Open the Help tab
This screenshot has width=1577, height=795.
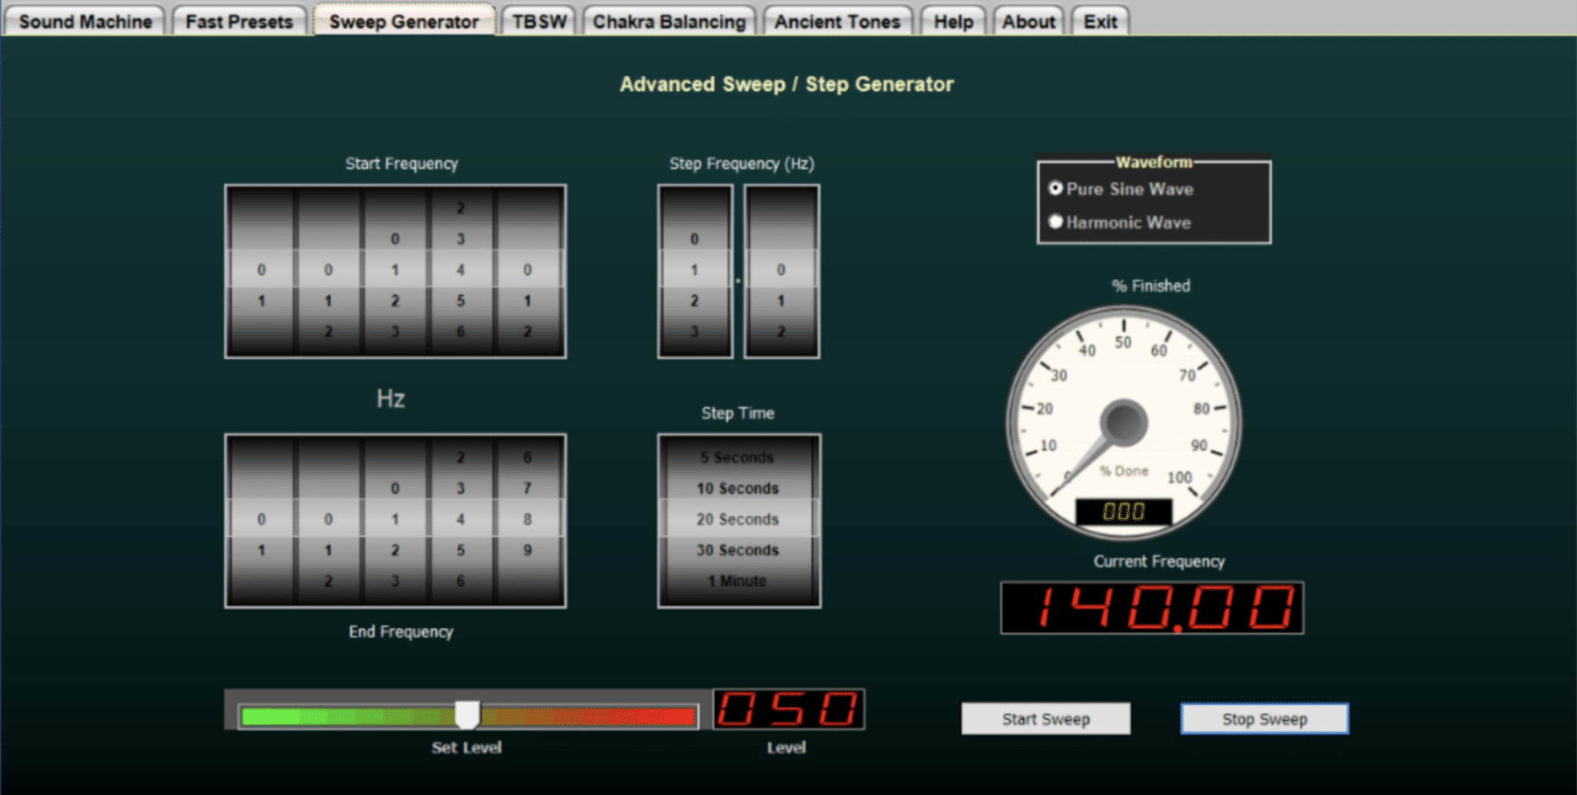(953, 21)
